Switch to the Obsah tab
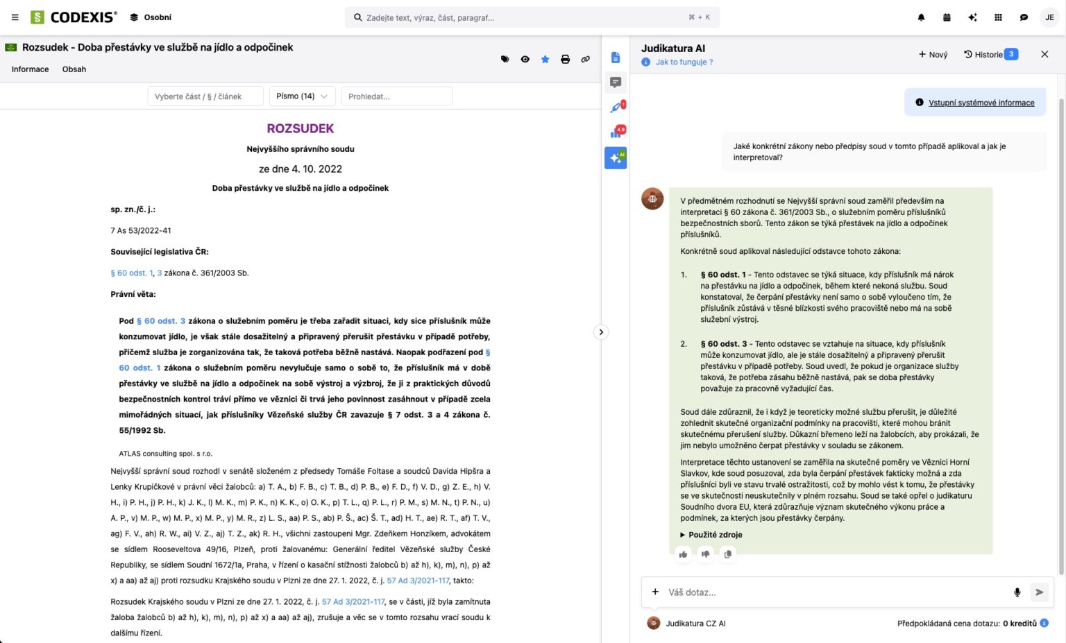 [x=74, y=69]
